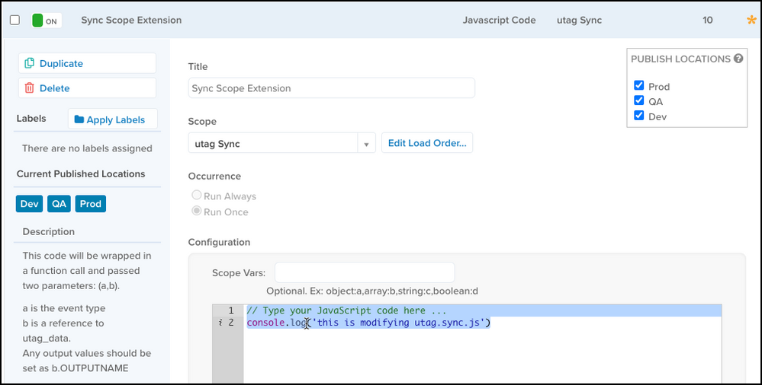Screen dimensions: 762x385
Task: Click the info marker on code line 2
Action: click(x=220, y=323)
